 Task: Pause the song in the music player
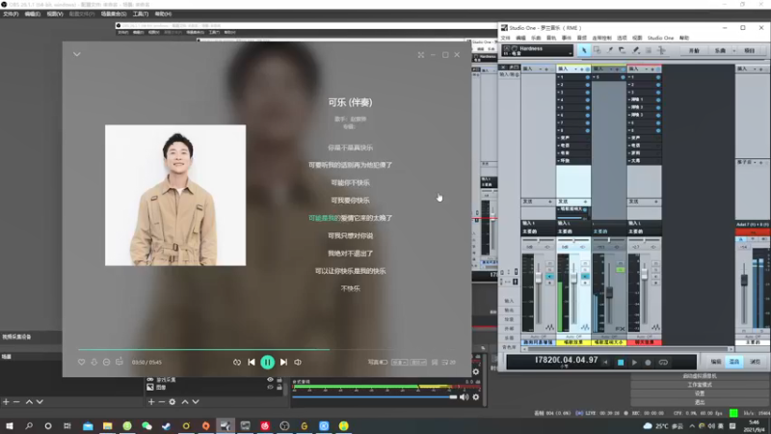tap(268, 363)
